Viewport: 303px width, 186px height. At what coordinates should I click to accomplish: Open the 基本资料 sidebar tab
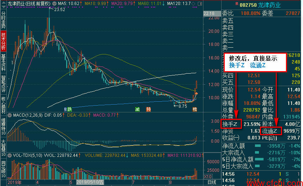(x=4, y=62)
